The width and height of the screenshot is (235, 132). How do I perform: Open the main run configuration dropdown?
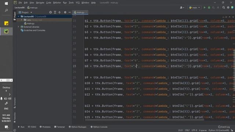click(194, 7)
